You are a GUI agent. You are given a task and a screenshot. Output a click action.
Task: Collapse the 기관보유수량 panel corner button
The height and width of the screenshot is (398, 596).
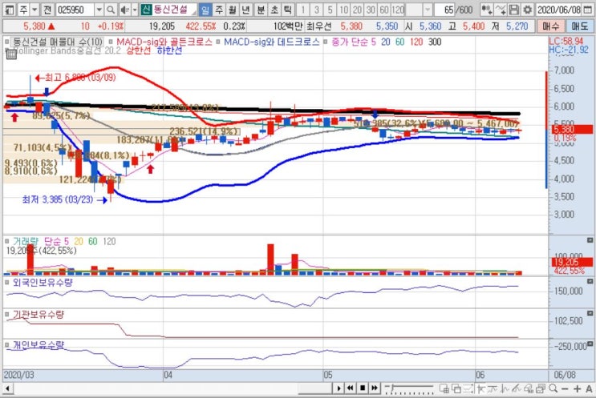click(590, 313)
